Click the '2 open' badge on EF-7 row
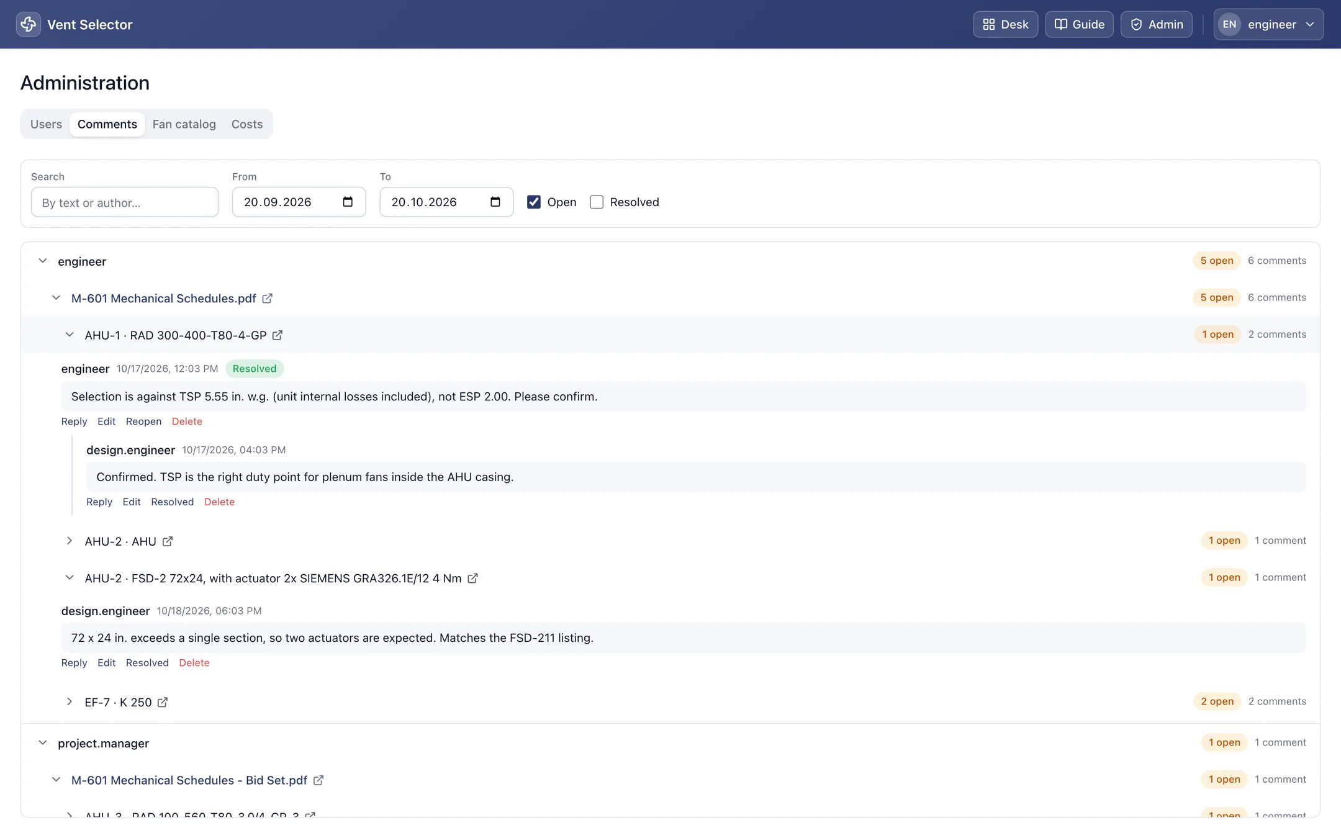 [x=1217, y=701]
